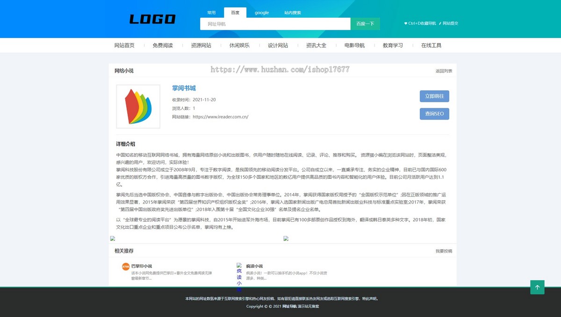Go to 资源网站 in navigation
The image size is (561, 317).
tap(201, 45)
